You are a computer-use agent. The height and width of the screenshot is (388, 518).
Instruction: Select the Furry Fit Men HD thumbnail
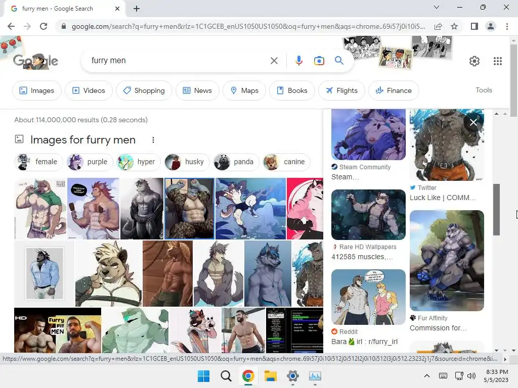58,330
